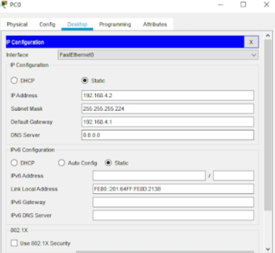The height and width of the screenshot is (253, 275).
Task: Click the PC0 window title icon
Action: (x=4, y=4)
